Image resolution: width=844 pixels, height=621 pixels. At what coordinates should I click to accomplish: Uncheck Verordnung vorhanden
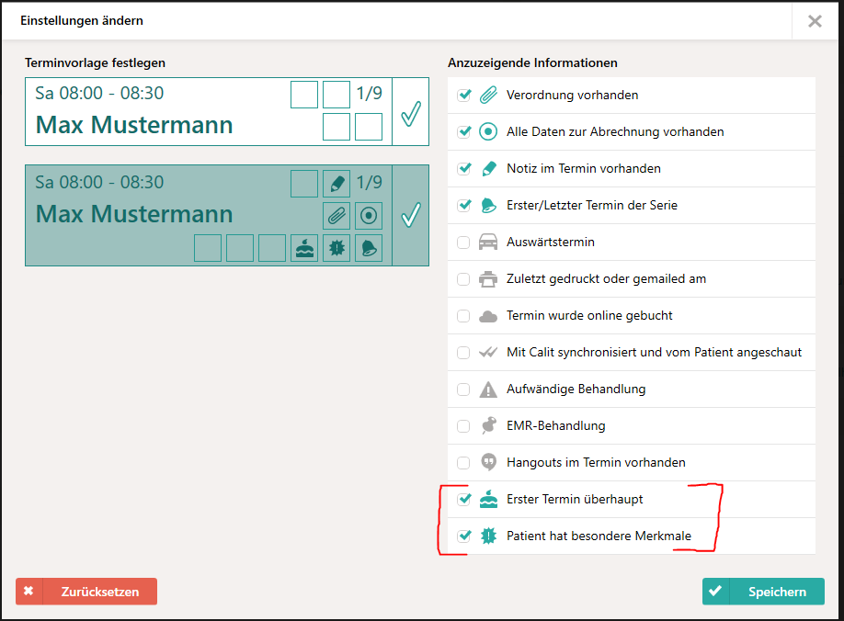click(x=463, y=96)
